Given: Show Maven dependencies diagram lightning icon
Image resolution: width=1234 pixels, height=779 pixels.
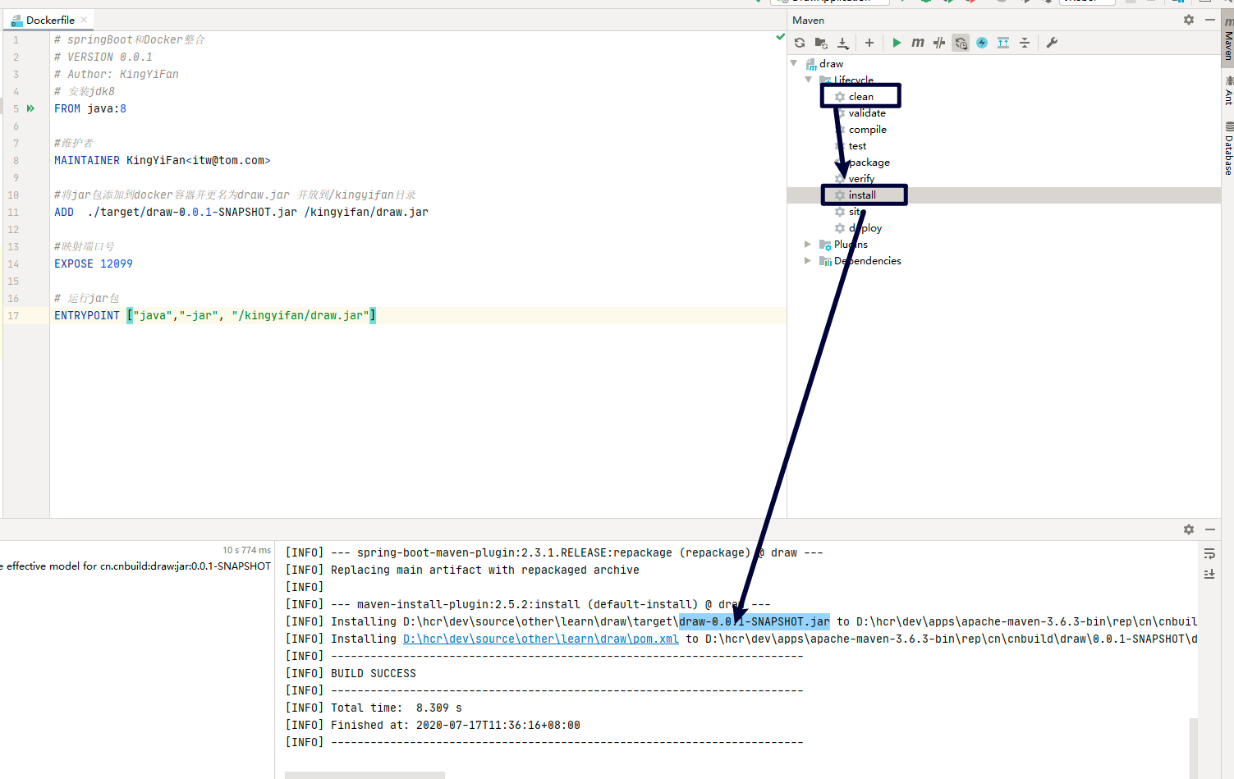Looking at the screenshot, I should point(982,43).
